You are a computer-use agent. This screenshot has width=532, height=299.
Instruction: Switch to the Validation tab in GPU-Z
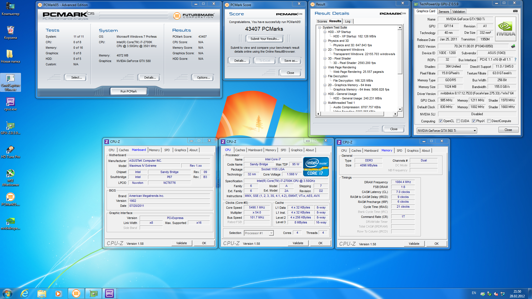(459, 12)
